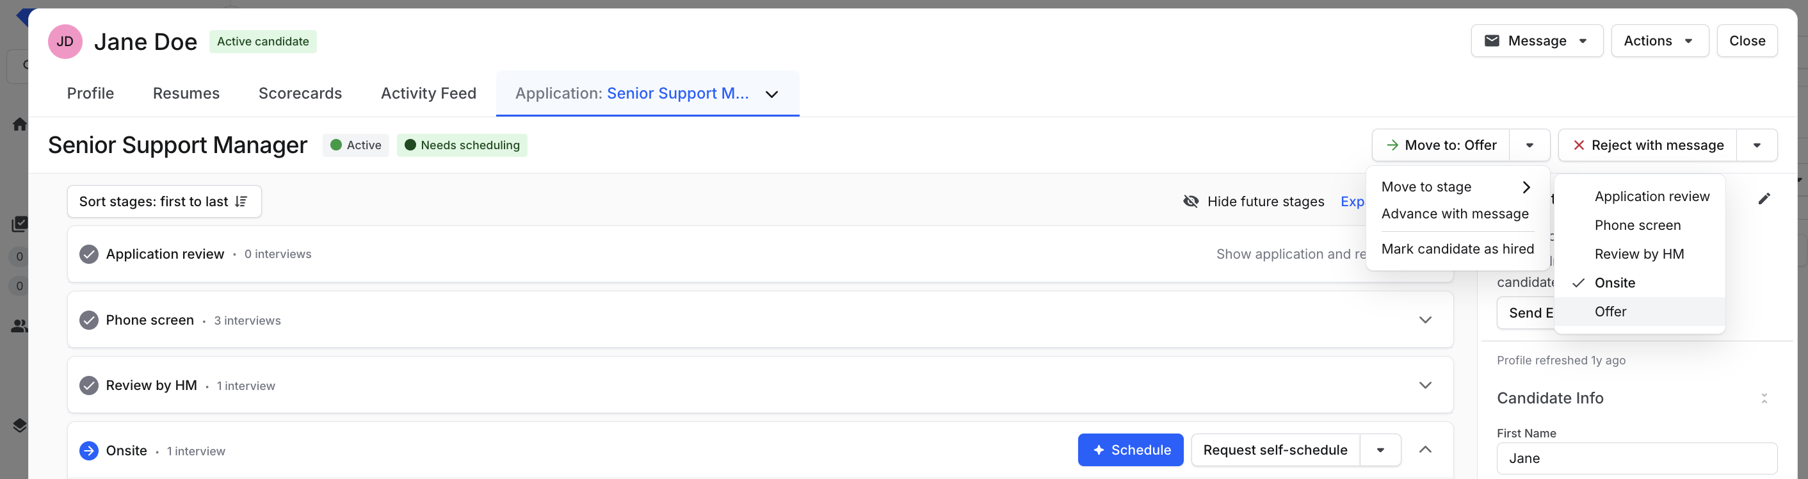Image resolution: width=1808 pixels, height=479 pixels.
Task: Open the Reject with message dropdown arrow
Action: click(1757, 145)
